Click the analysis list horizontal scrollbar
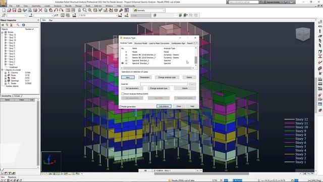 (158, 68)
